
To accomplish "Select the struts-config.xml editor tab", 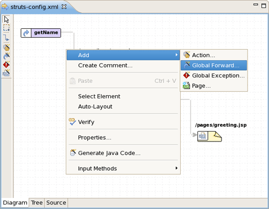I will click(34, 7).
